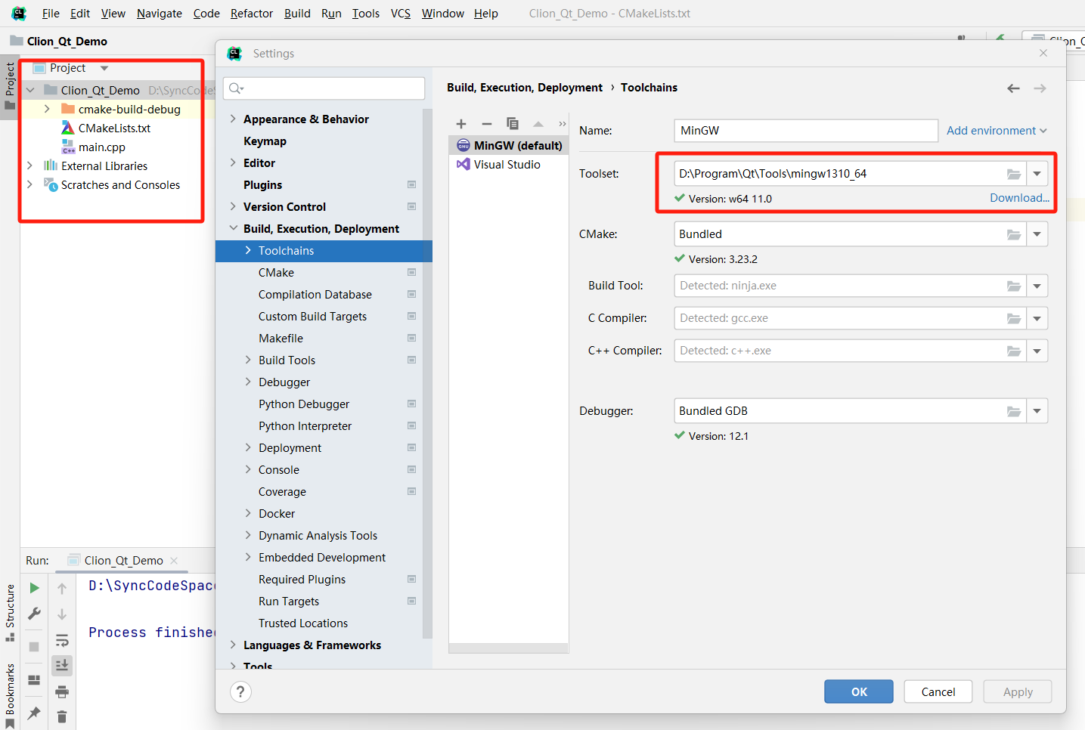Expand the Debugger settings node
This screenshot has height=730, width=1085.
248,382
